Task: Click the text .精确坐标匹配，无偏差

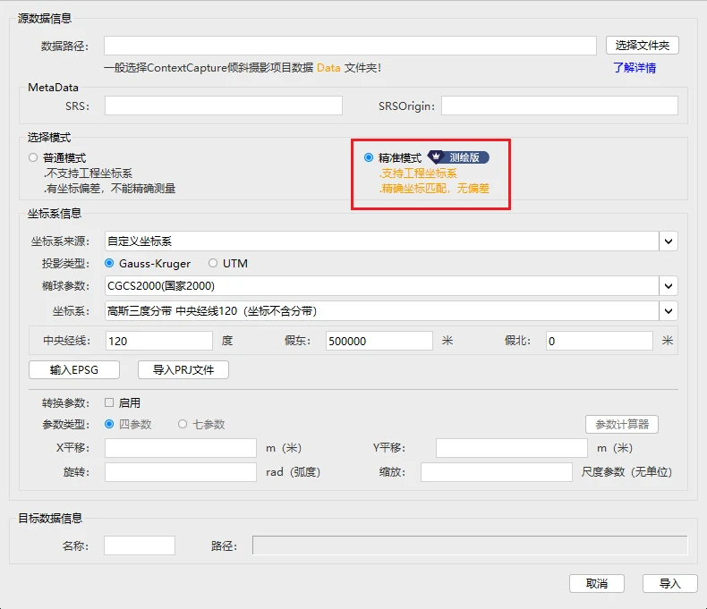Action: (x=434, y=189)
